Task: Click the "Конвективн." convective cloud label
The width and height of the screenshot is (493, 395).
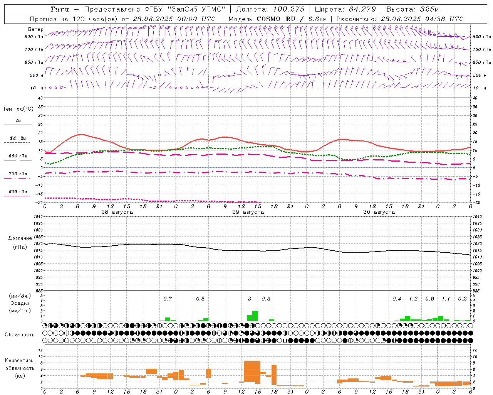Action: pyautogui.click(x=20, y=361)
